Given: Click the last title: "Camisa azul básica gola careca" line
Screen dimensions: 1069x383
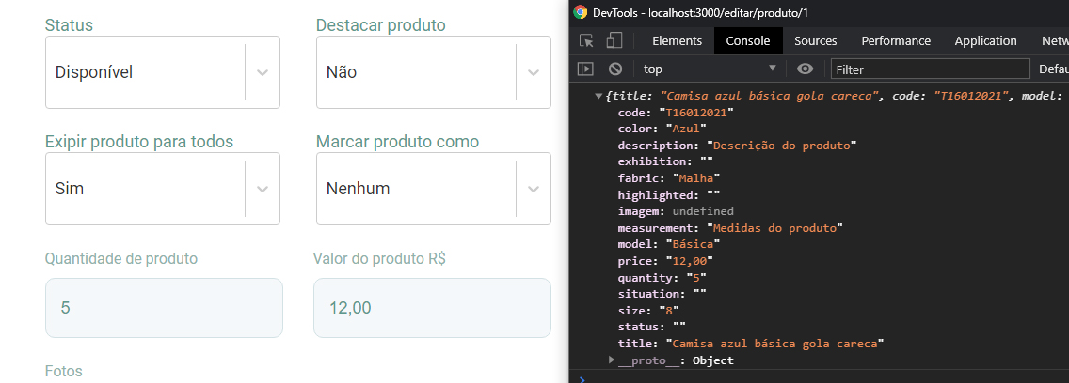Looking at the screenshot, I should coord(751,344).
